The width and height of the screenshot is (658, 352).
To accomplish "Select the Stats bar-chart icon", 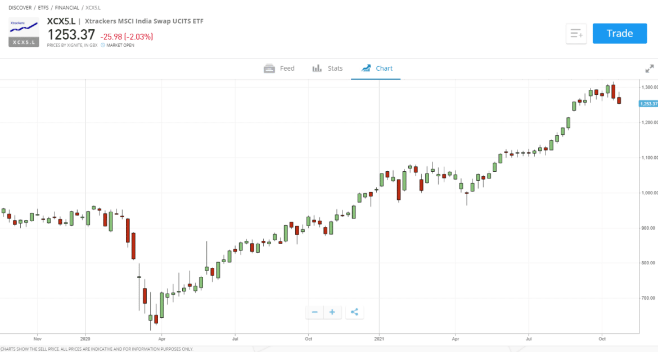I will click(x=316, y=68).
